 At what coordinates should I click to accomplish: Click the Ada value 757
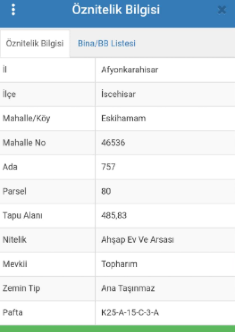(108, 167)
